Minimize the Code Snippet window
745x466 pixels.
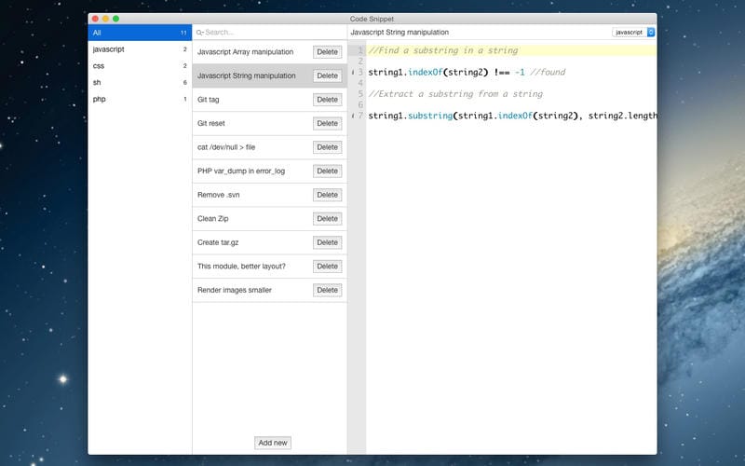[105, 19]
